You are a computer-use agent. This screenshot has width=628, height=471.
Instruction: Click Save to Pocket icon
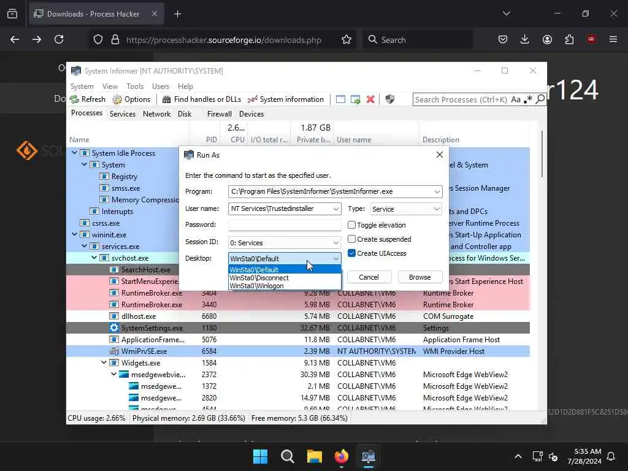(503, 39)
